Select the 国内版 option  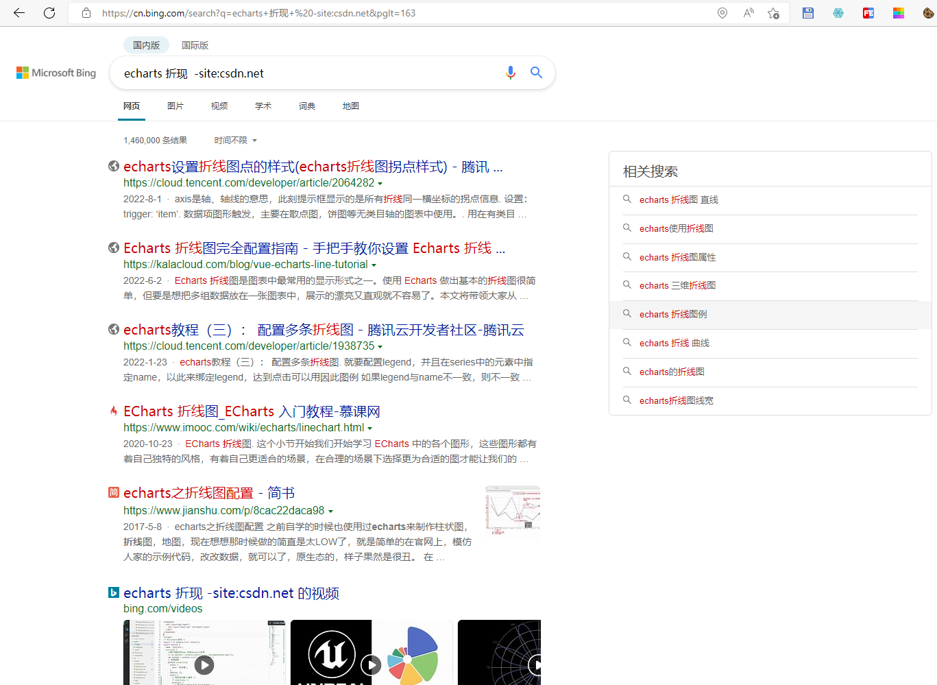pyautogui.click(x=146, y=45)
